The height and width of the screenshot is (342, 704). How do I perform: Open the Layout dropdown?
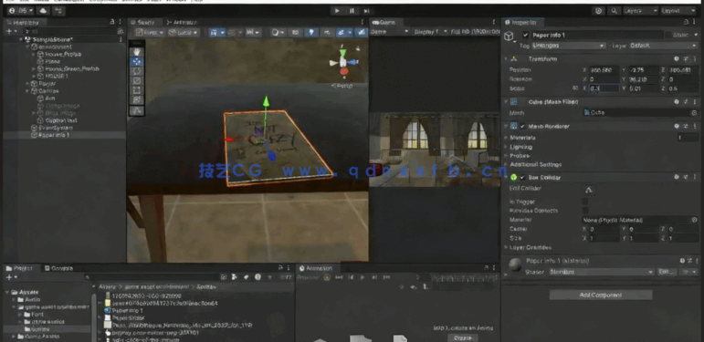(x=678, y=11)
